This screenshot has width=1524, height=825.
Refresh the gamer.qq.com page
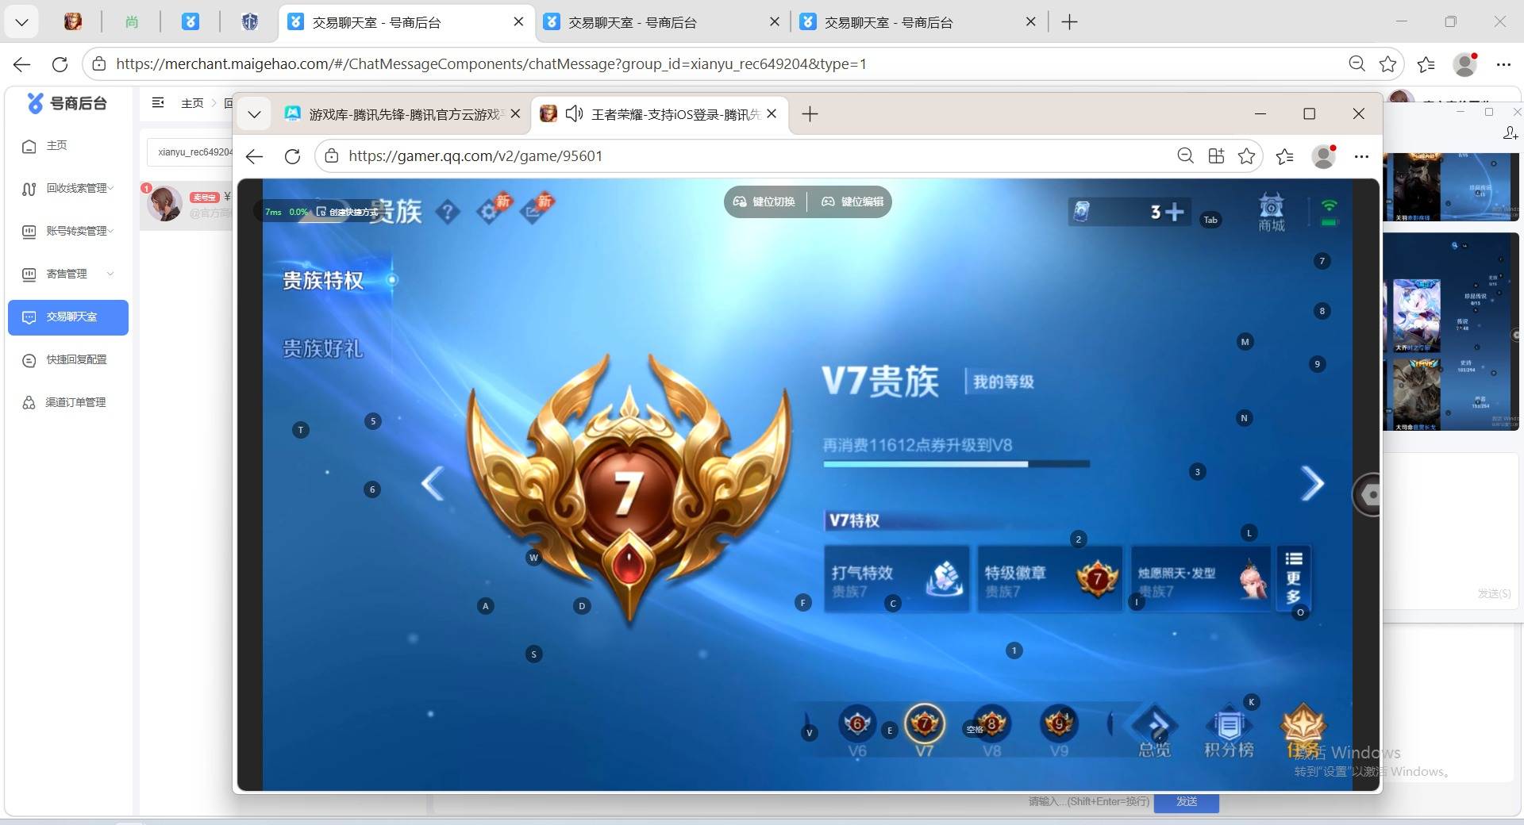pos(292,156)
